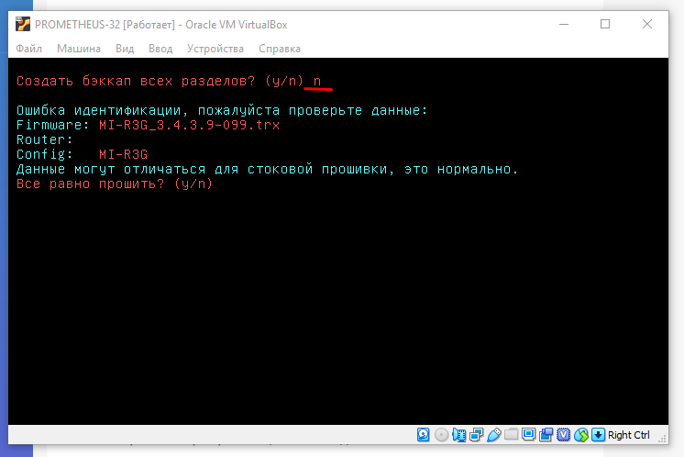Click the Right Ctrl host key label
The image size is (684, 457).
[629, 435]
